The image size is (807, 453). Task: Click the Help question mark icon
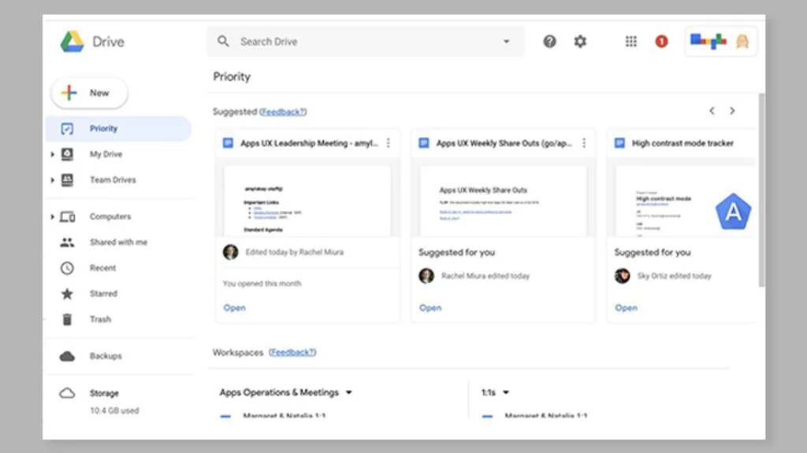coord(549,41)
